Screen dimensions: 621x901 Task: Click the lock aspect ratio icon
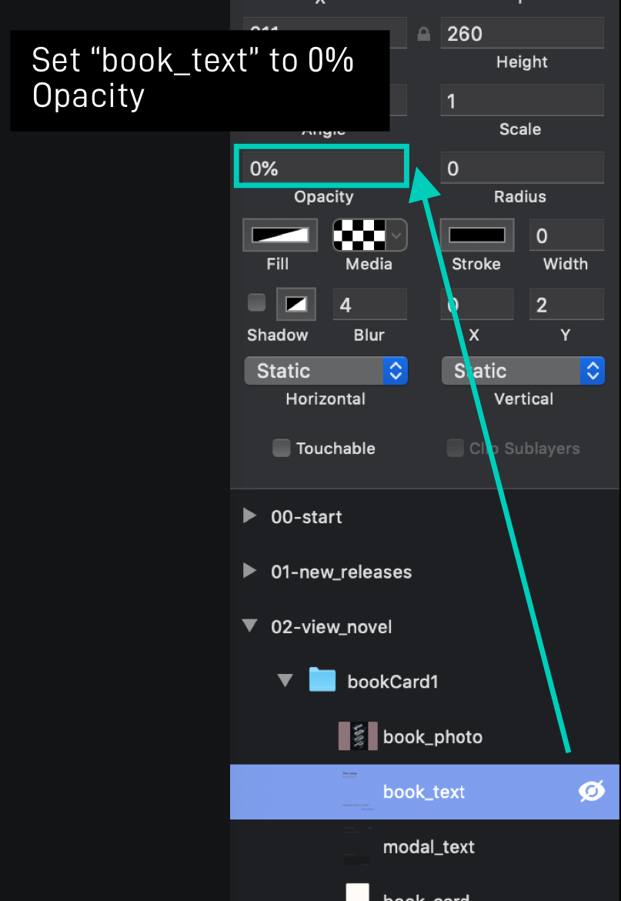(x=423, y=34)
